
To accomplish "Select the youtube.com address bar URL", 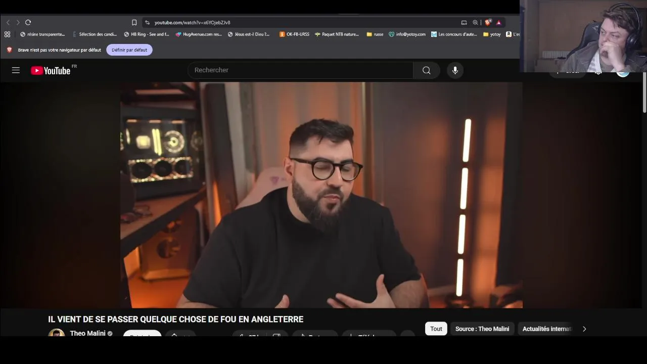I will 192,22.
